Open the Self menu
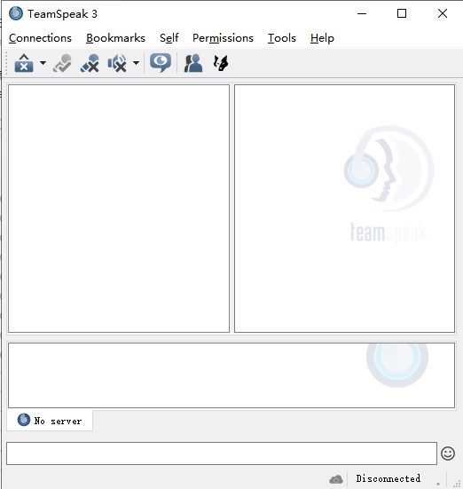Image resolution: width=463 pixels, height=489 pixels. [x=169, y=38]
